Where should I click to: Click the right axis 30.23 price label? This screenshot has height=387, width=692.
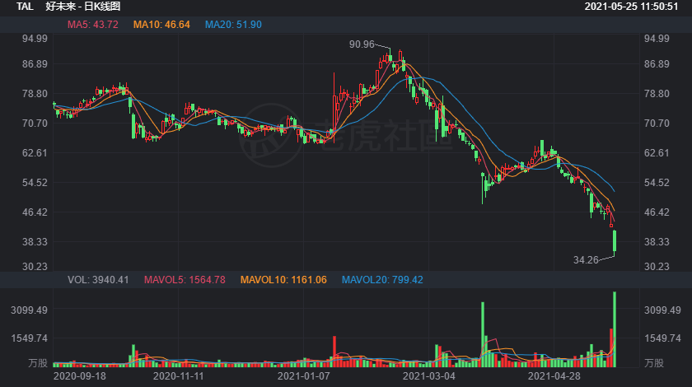click(657, 267)
